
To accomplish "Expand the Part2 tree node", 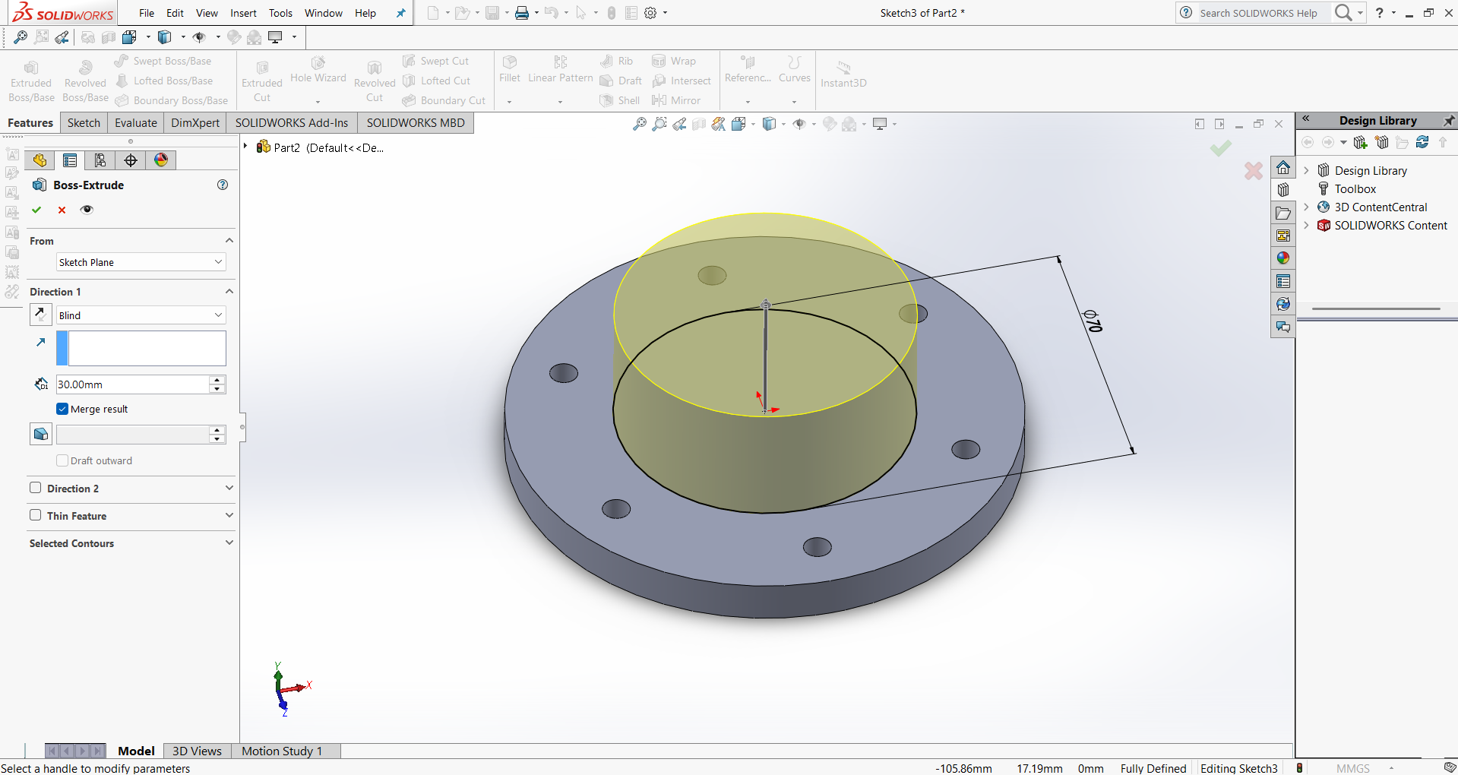I will click(x=245, y=146).
